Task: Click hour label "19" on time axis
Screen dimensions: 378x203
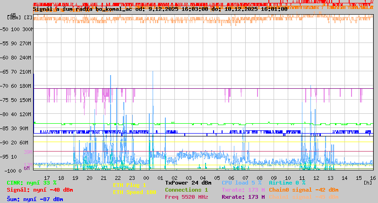Action: coord(75,178)
